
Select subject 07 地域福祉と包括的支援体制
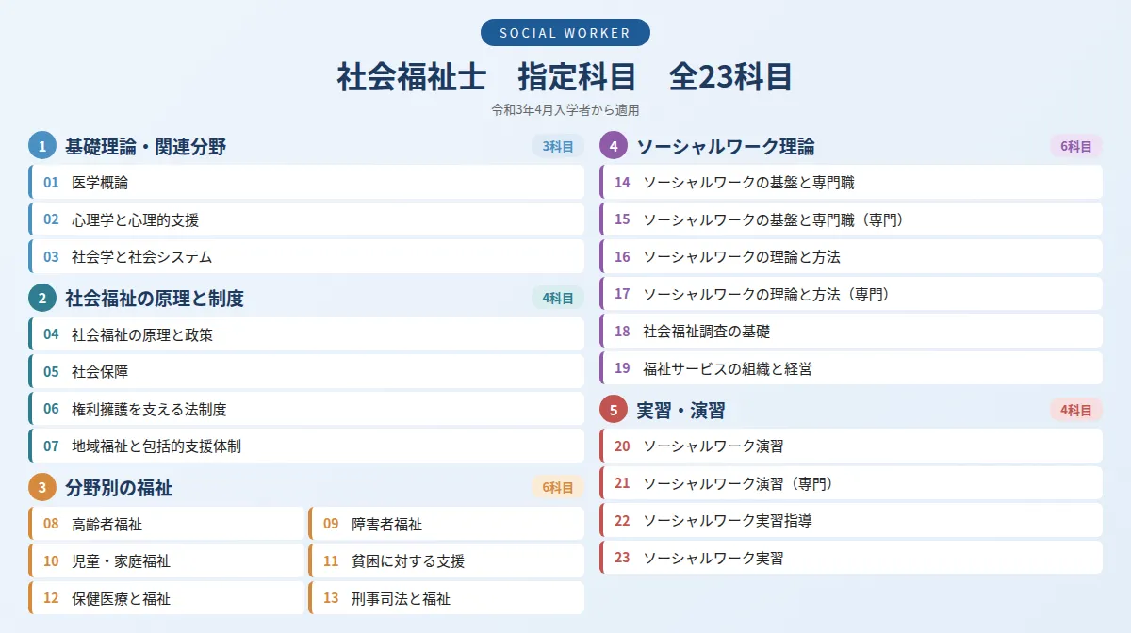click(x=306, y=446)
